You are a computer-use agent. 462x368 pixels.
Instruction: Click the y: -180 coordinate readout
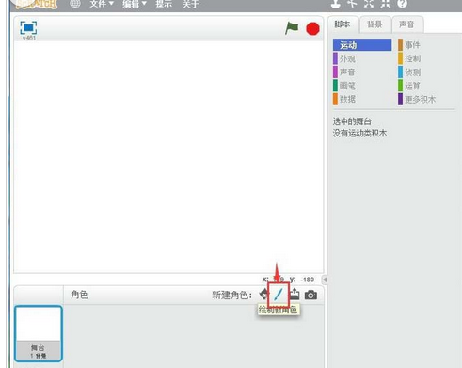point(302,280)
